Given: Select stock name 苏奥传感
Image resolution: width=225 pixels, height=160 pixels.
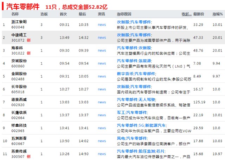Looking at the screenshot, I should [19, 151].
